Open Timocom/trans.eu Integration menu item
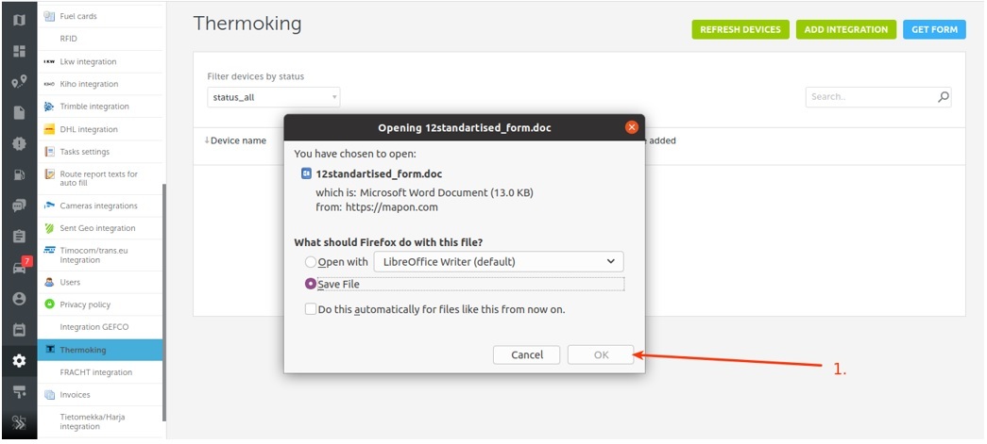987x444 pixels. (x=101, y=255)
